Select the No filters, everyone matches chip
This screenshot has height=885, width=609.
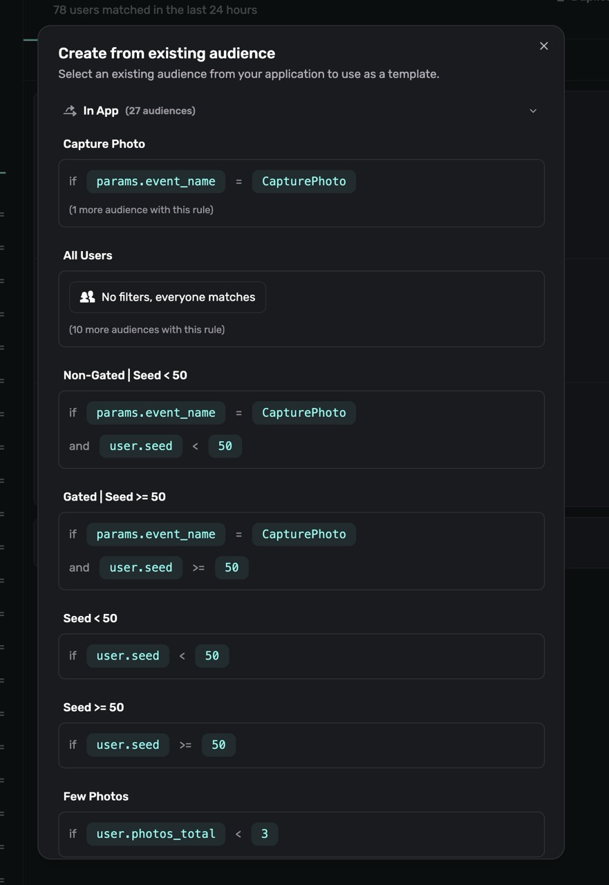167,297
